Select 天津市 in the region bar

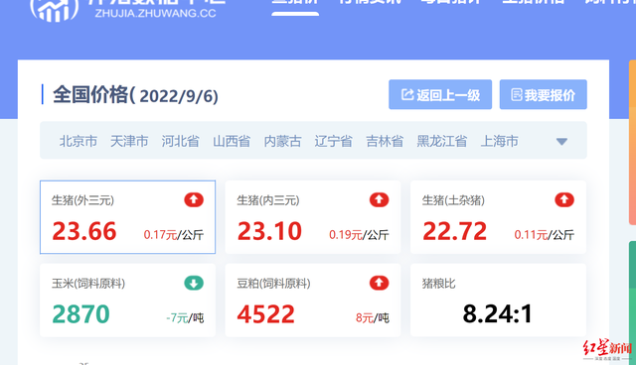pyautogui.click(x=129, y=141)
